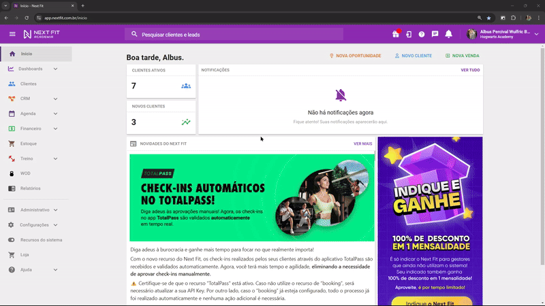Click the user avatar picture
The image size is (545, 306).
pos(471,34)
